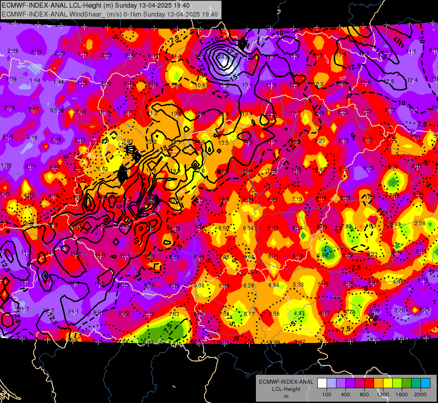Click the 5.50 grid value

click(298, 256)
